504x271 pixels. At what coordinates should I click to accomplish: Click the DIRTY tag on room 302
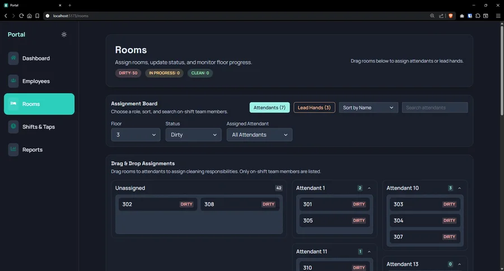[x=186, y=204]
